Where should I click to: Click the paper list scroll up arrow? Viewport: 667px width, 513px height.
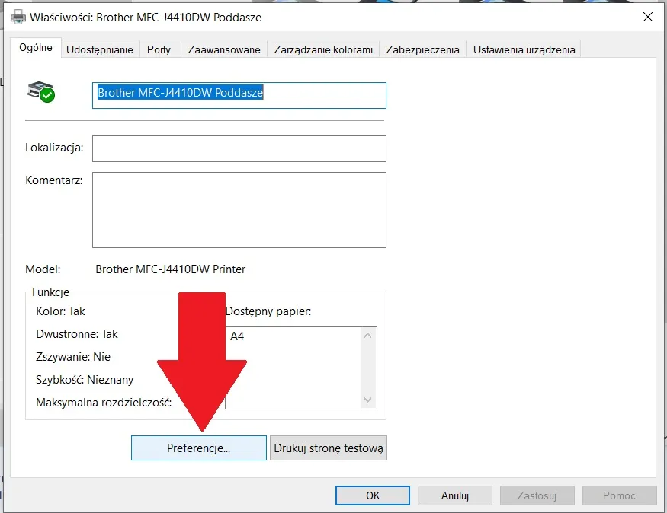(369, 335)
